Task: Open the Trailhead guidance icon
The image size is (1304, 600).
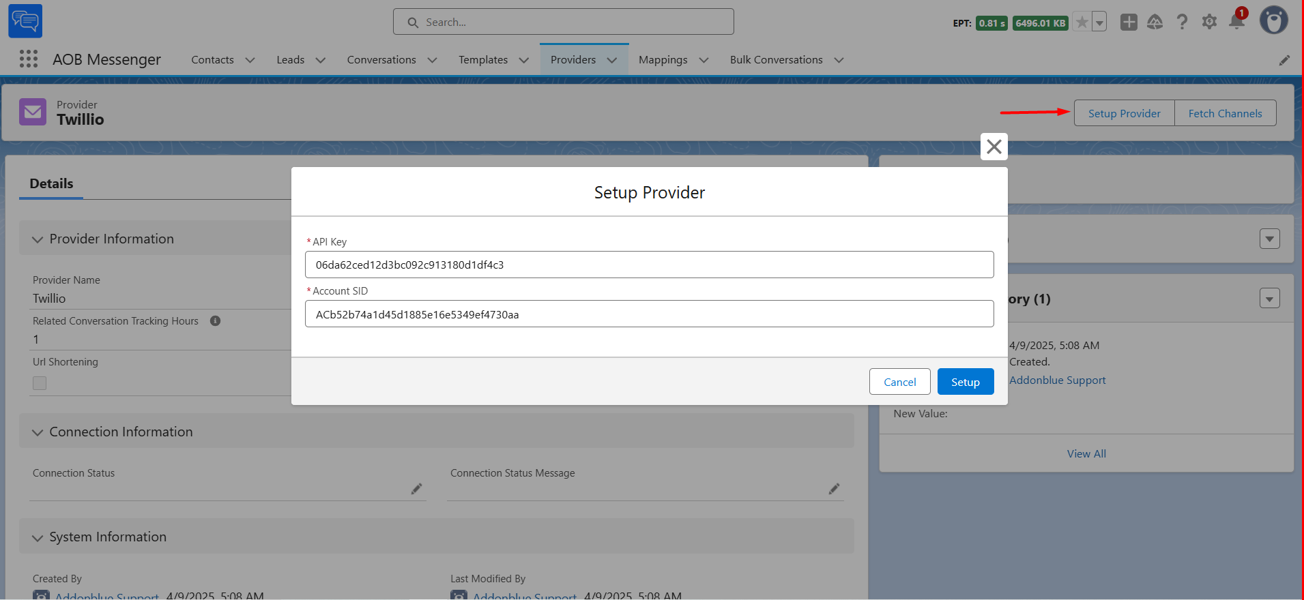Action: [x=1155, y=22]
